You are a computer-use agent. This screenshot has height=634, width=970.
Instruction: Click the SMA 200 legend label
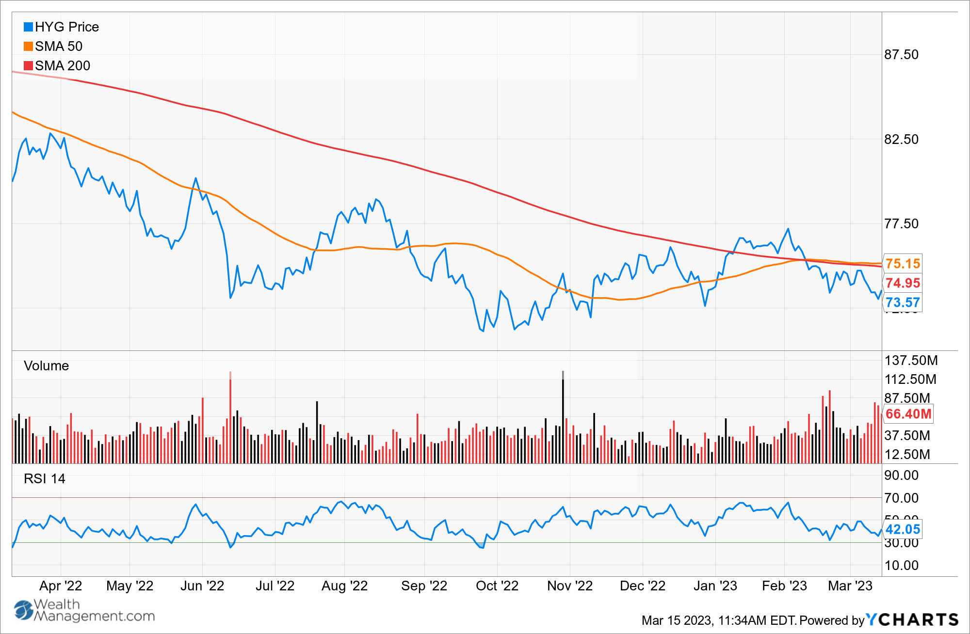pyautogui.click(x=63, y=66)
